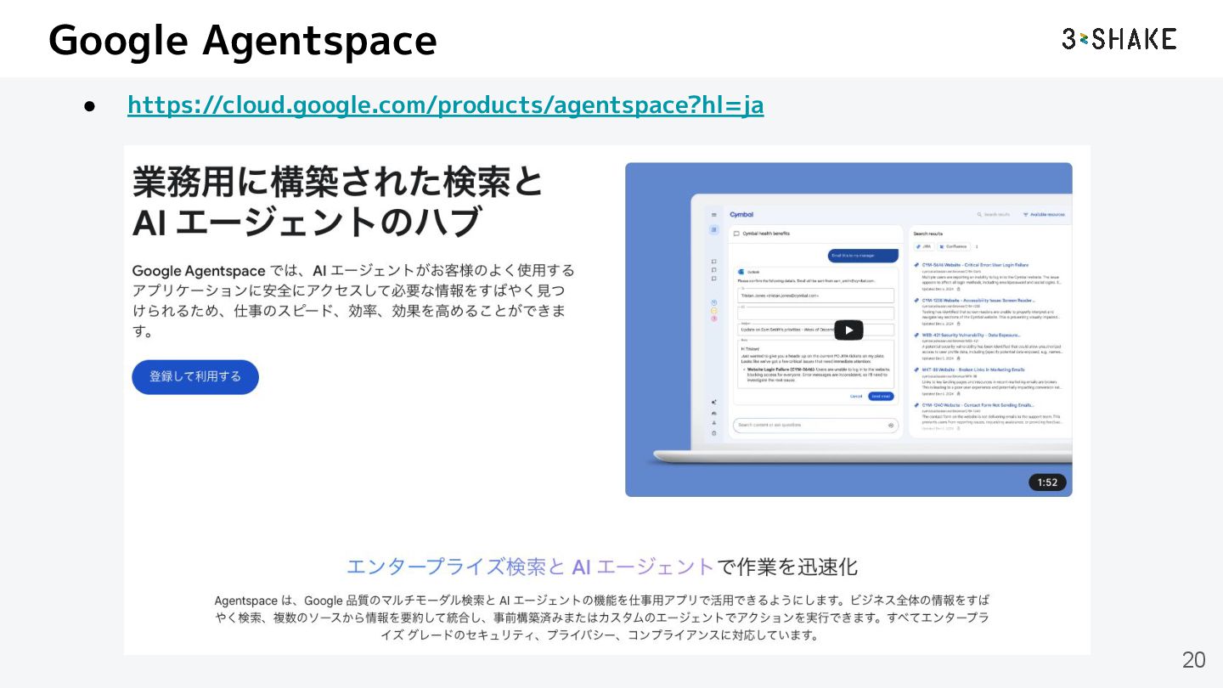The height and width of the screenshot is (688, 1223).
Task: Open CYM-5646 Website Critical Error result
Action: (x=975, y=265)
